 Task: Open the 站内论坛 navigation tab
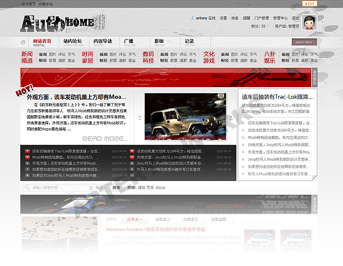(x=72, y=42)
